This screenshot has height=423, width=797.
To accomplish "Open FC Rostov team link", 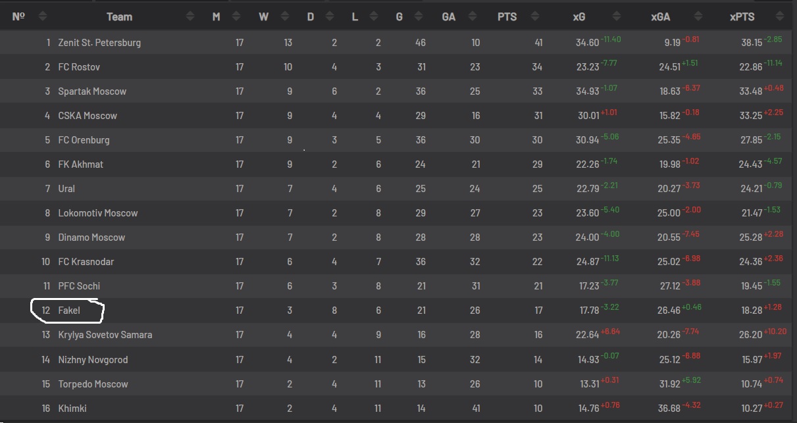I will pos(79,67).
